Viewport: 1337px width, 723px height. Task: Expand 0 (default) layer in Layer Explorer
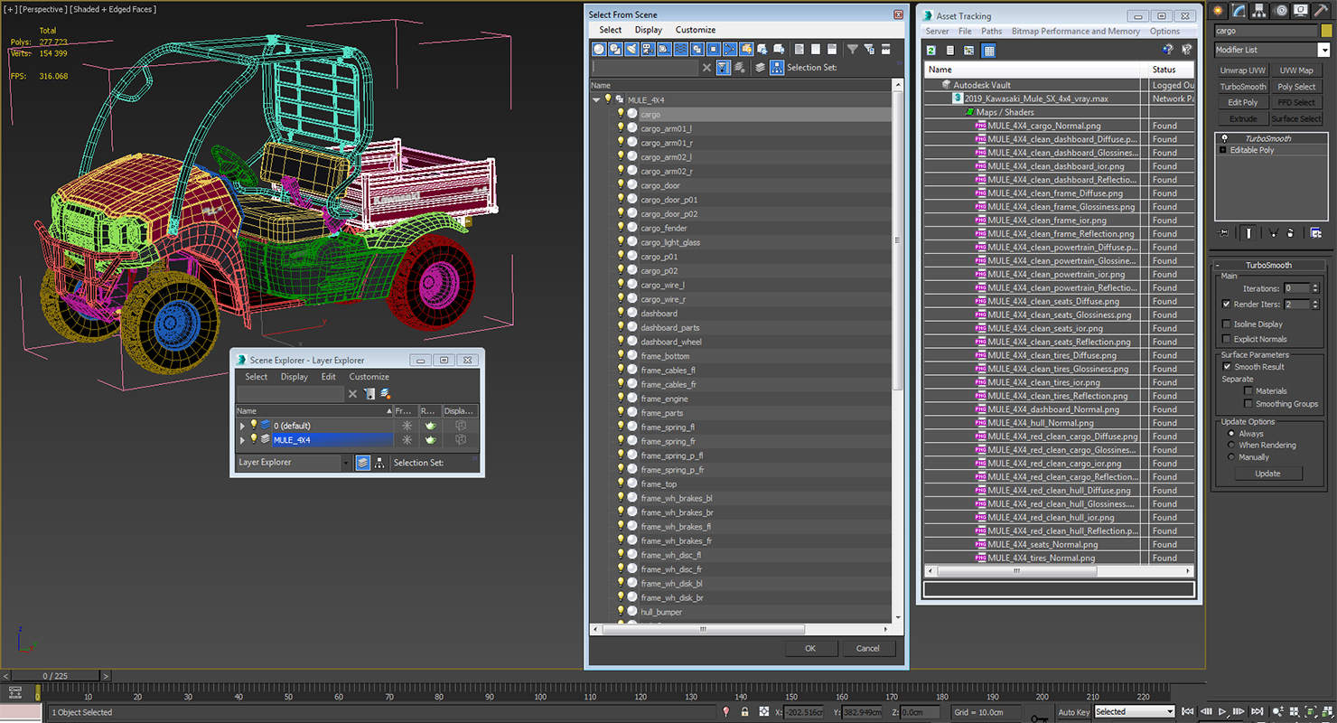(242, 426)
